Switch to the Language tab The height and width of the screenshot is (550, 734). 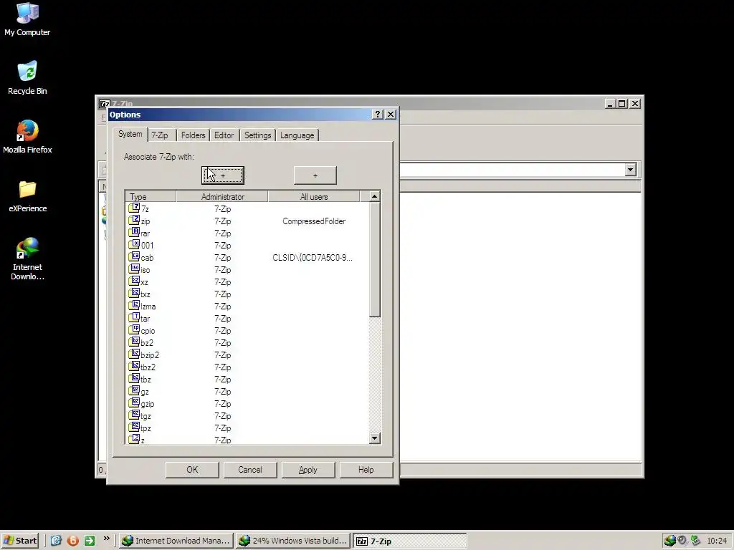[x=297, y=135]
